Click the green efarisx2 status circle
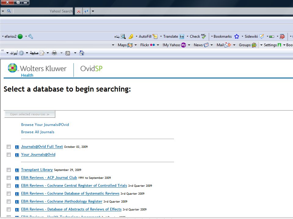Image resolution: width=293 pixels, height=219 pixels. tap(20, 36)
